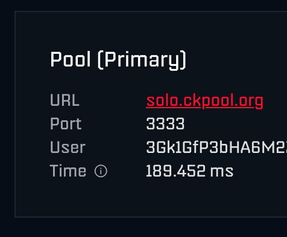This screenshot has height=237, width=287.
Task: Click the info icon beside Time
Action: coord(101,171)
